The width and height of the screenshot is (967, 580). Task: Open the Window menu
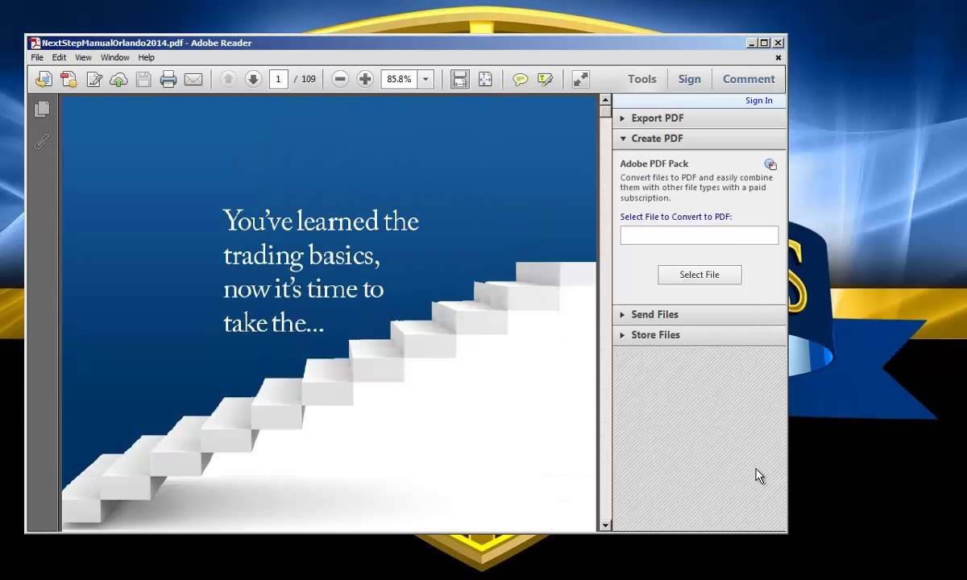coord(115,58)
